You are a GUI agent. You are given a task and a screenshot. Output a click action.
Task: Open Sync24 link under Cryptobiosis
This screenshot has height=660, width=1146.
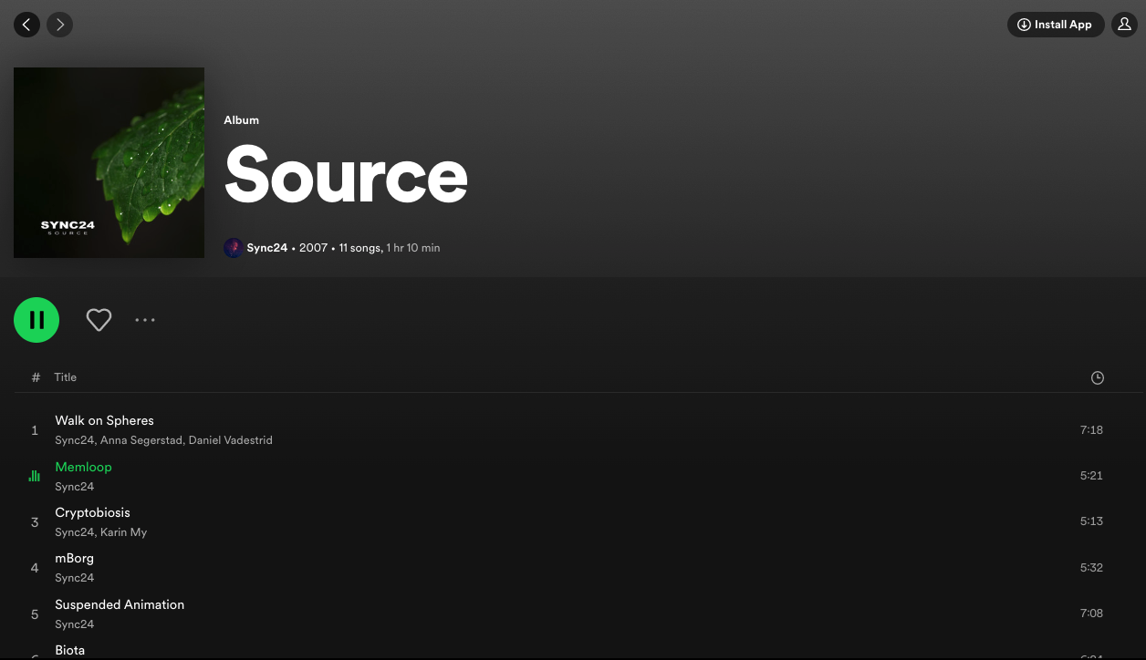tap(74, 532)
